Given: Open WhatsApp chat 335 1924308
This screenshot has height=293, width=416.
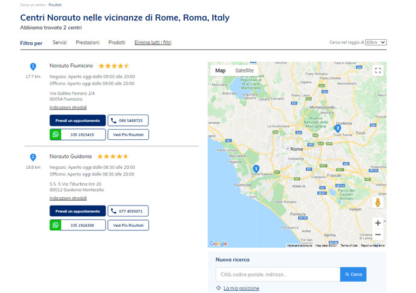Looking at the screenshot, I should [77, 225].
